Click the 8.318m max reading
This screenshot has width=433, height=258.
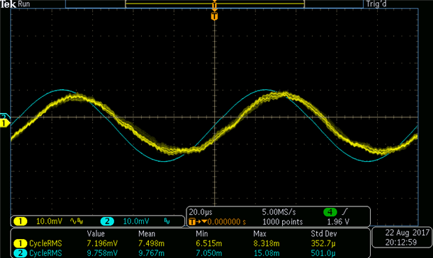[266, 243]
